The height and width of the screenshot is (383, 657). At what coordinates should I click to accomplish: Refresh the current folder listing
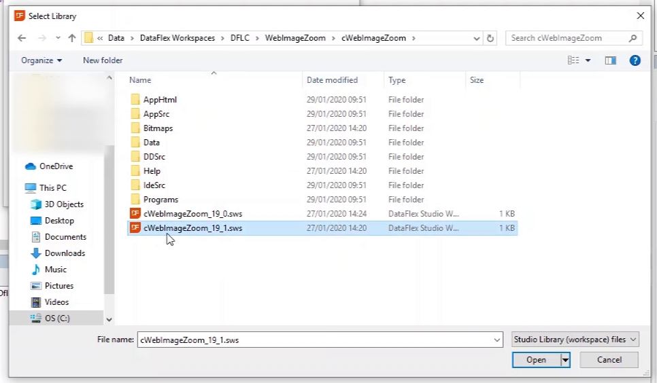tap(490, 38)
